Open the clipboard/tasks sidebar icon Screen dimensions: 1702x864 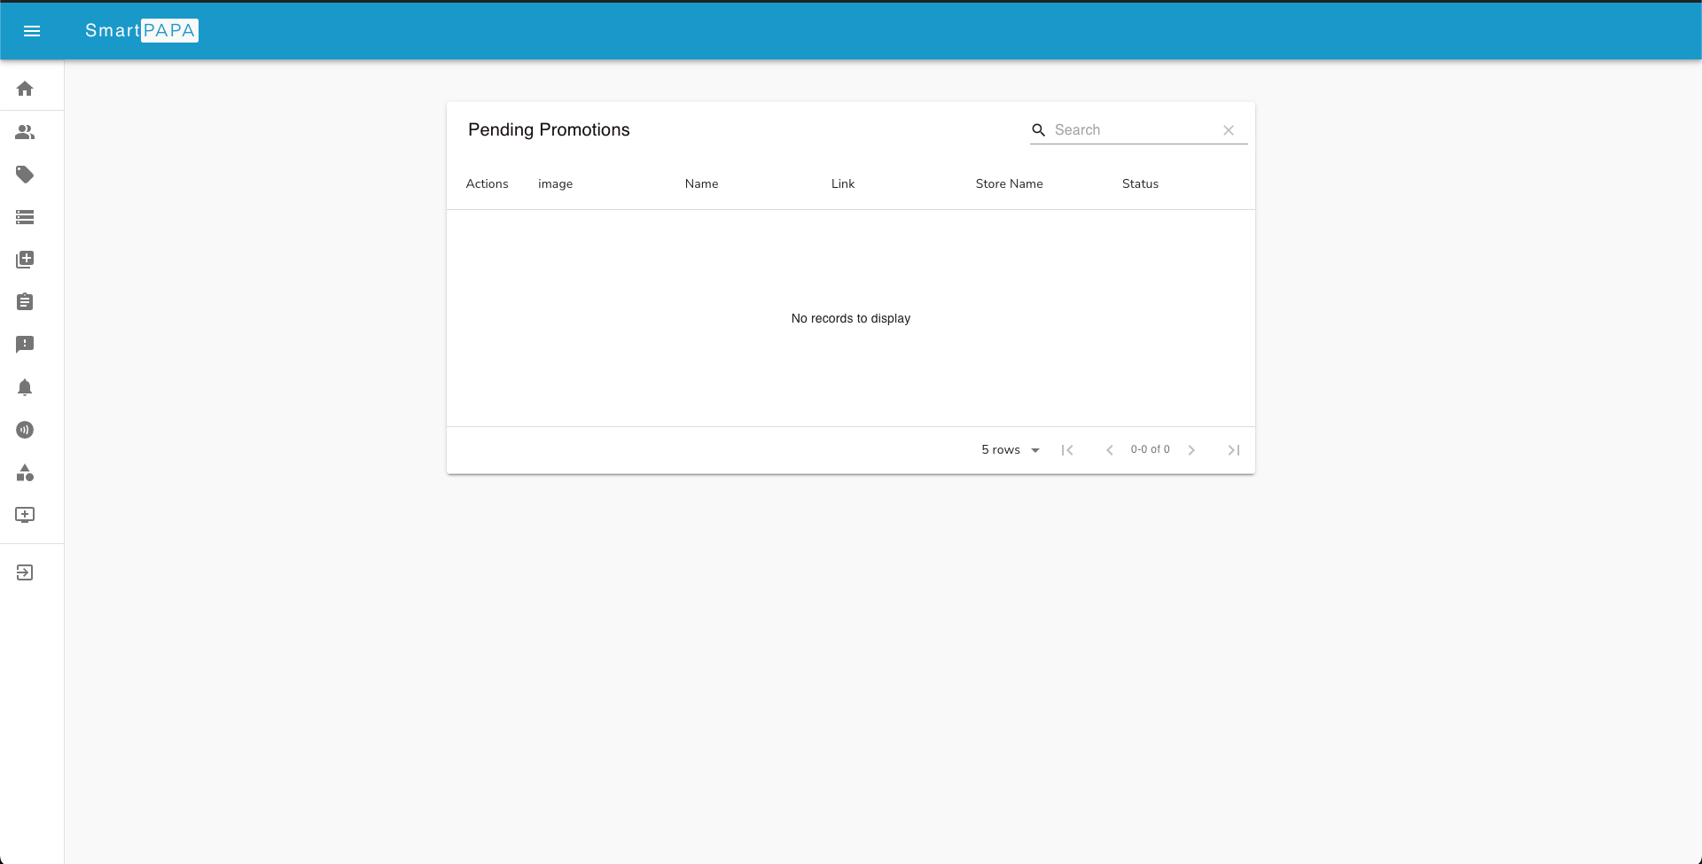tap(25, 301)
